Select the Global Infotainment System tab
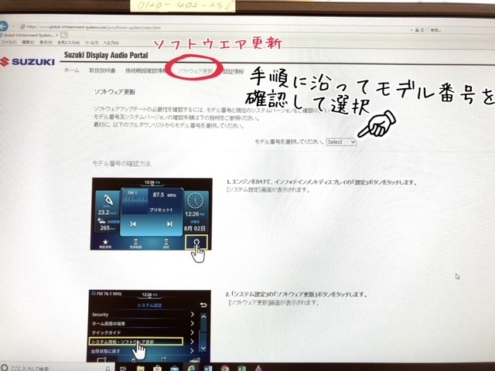This screenshot has width=495, height=371. click(29, 35)
